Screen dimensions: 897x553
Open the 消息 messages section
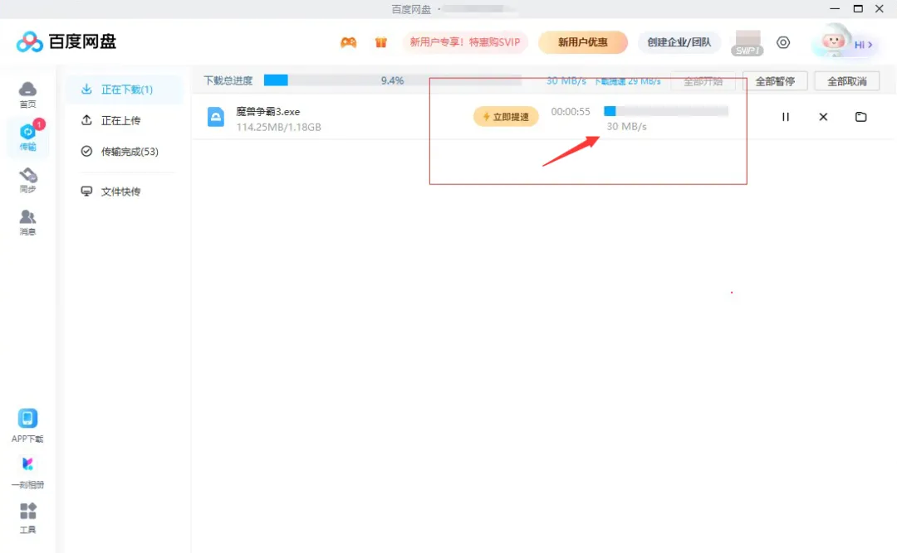click(27, 222)
